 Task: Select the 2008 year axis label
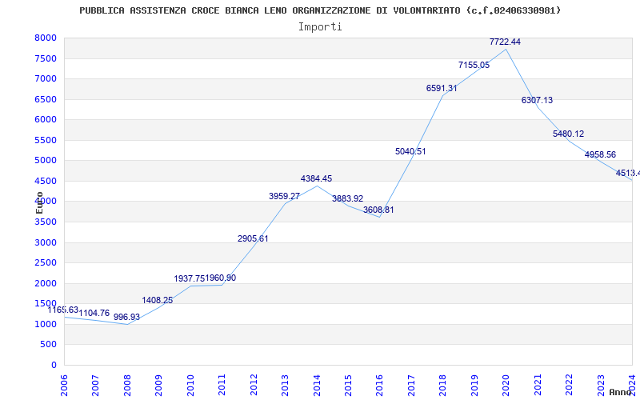[x=127, y=385]
